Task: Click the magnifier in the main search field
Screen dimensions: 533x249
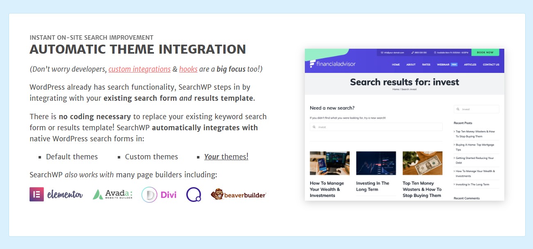Action: (x=314, y=127)
